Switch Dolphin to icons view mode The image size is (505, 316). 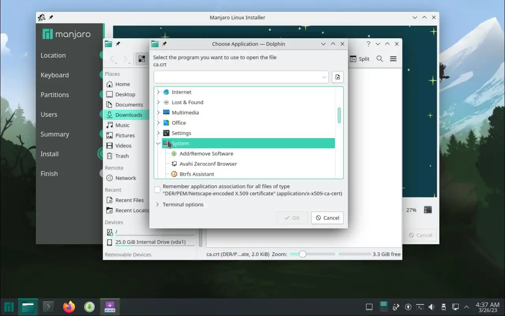coord(142,59)
